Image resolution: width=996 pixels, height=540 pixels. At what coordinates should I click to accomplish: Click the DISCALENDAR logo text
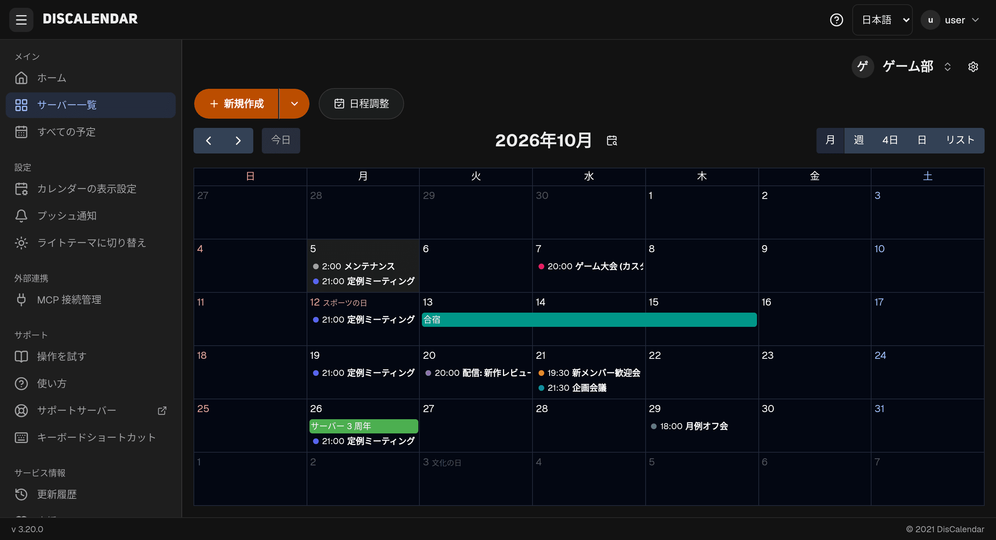tap(90, 19)
